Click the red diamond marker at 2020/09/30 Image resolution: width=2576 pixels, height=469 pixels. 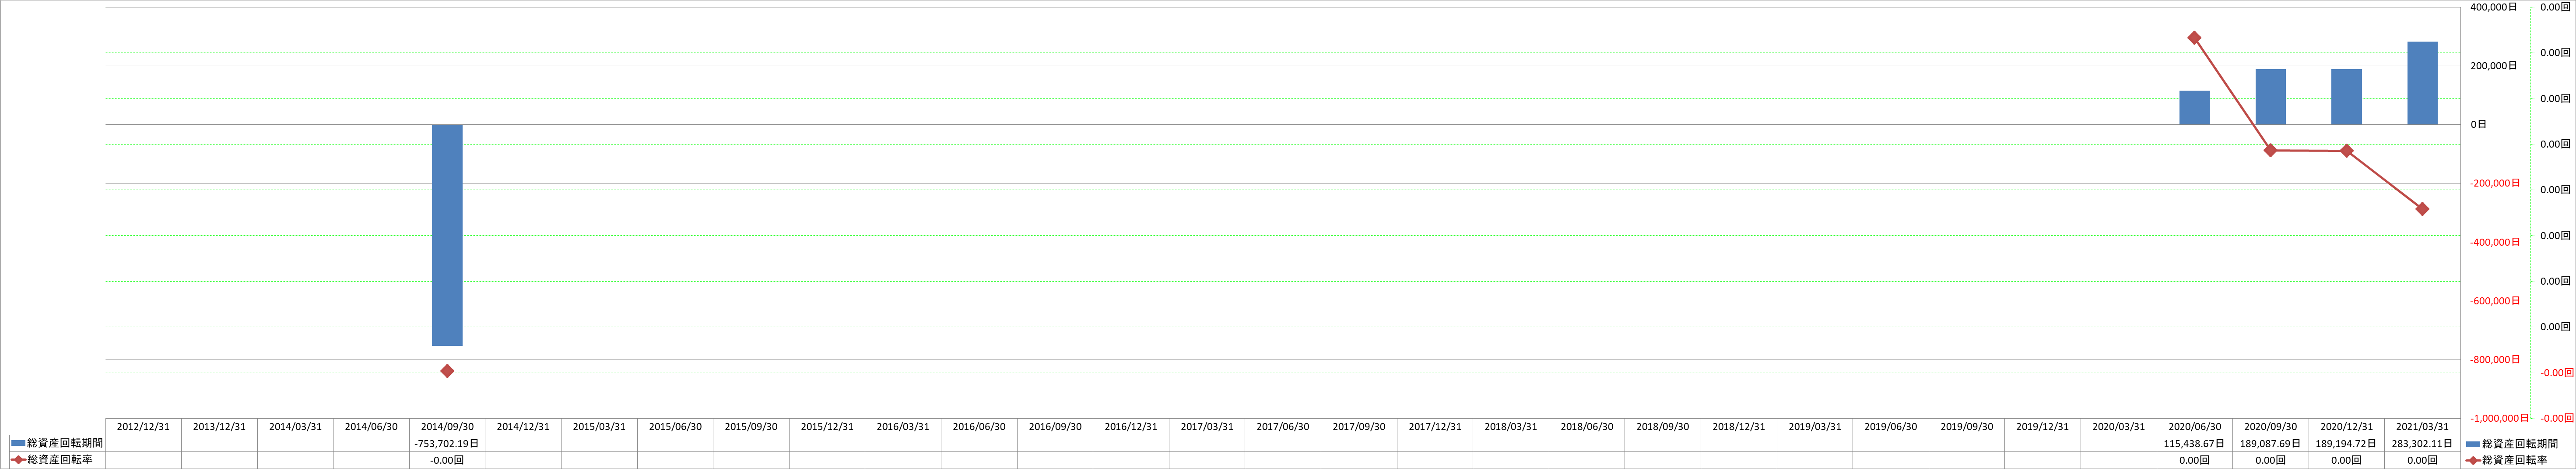[2270, 150]
